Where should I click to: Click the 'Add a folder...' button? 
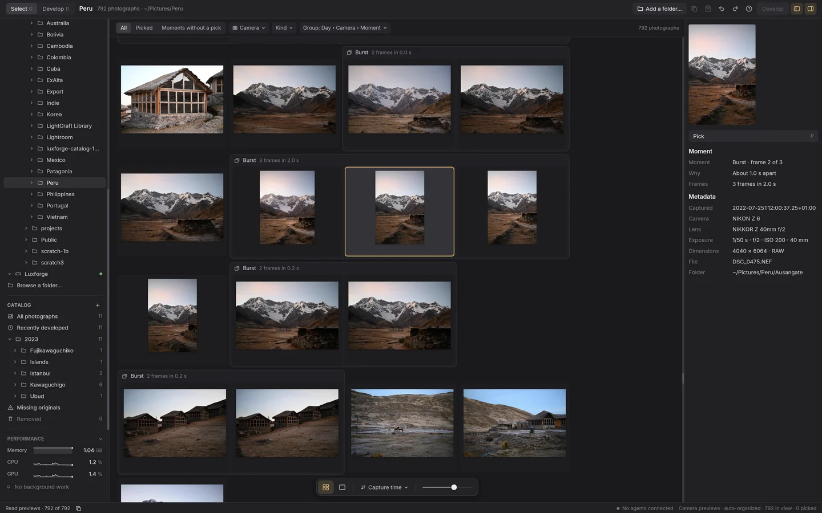[659, 9]
